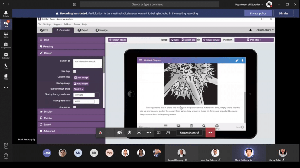The height and width of the screenshot is (168, 300).
Task: Dismiss the recording notification banner
Action: point(283,13)
